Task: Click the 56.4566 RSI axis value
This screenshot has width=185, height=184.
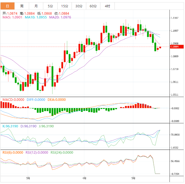Action: [175, 161]
